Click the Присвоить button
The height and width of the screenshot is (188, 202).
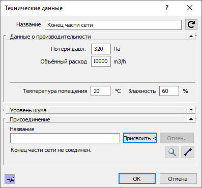coord(140,138)
